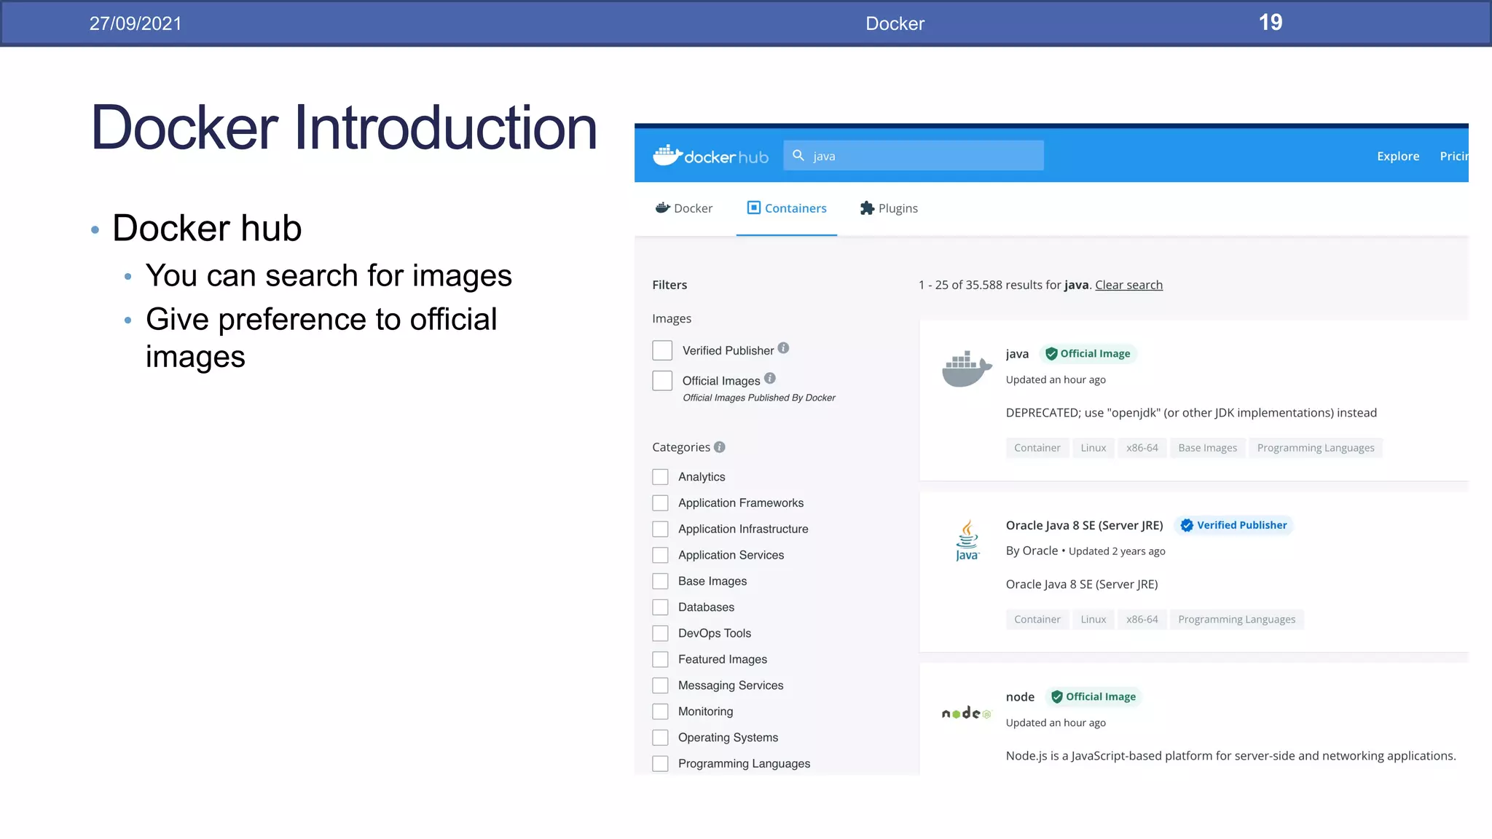Click Verified Publisher info icon
The image size is (1492, 839).
tap(783, 348)
